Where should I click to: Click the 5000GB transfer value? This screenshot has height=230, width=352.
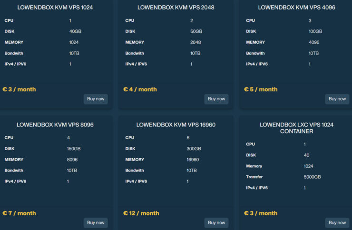point(312,177)
